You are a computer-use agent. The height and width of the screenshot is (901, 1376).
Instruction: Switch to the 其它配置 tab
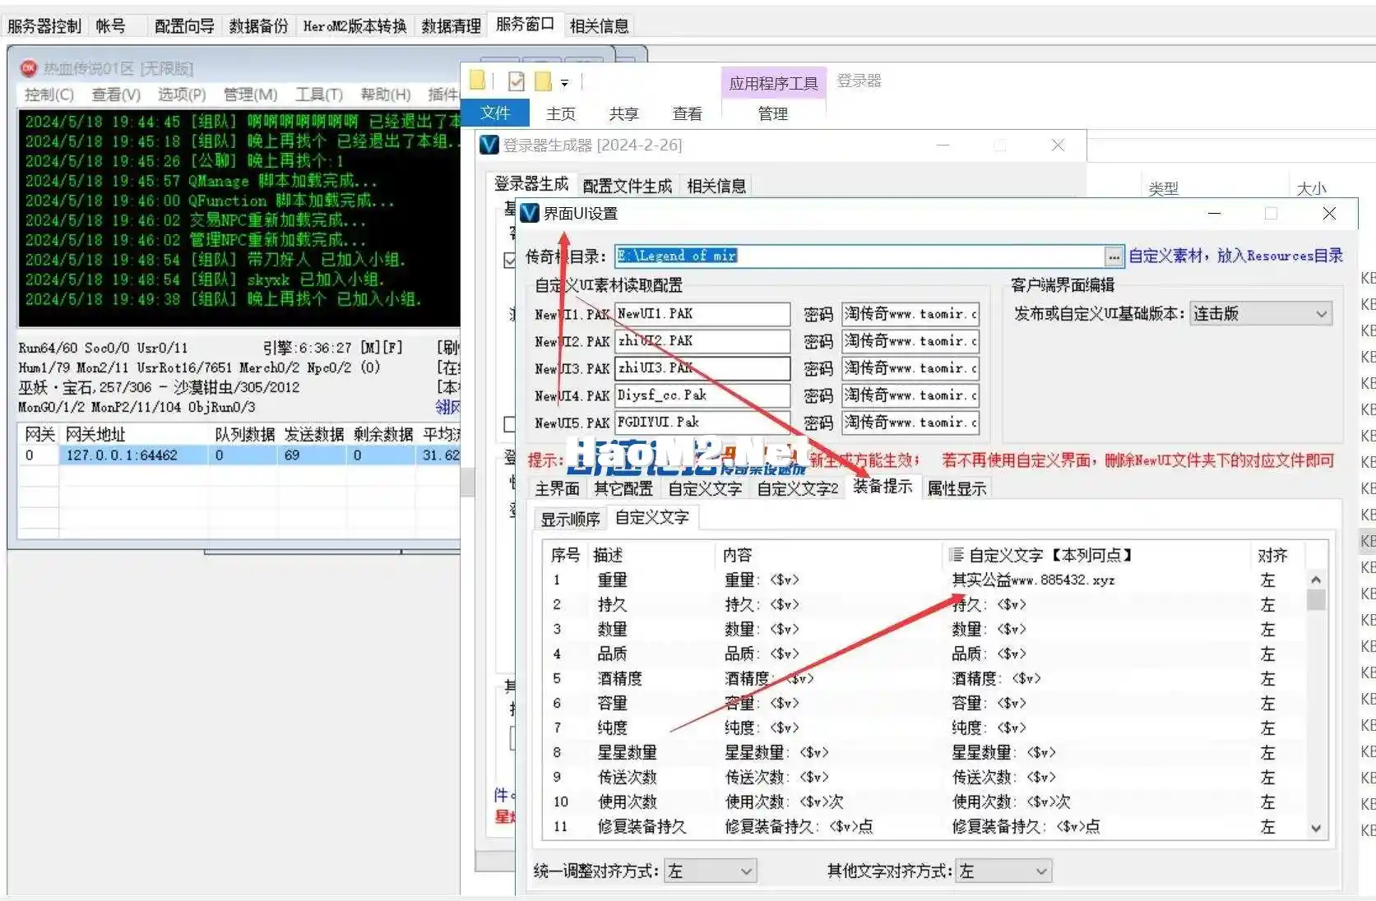click(623, 489)
